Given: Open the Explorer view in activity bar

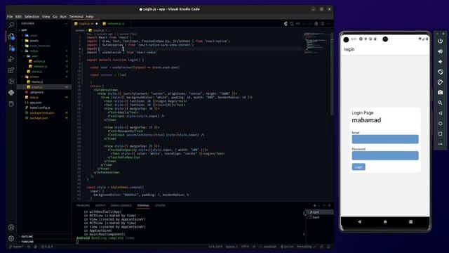Looking at the screenshot, I should [x=11, y=37].
